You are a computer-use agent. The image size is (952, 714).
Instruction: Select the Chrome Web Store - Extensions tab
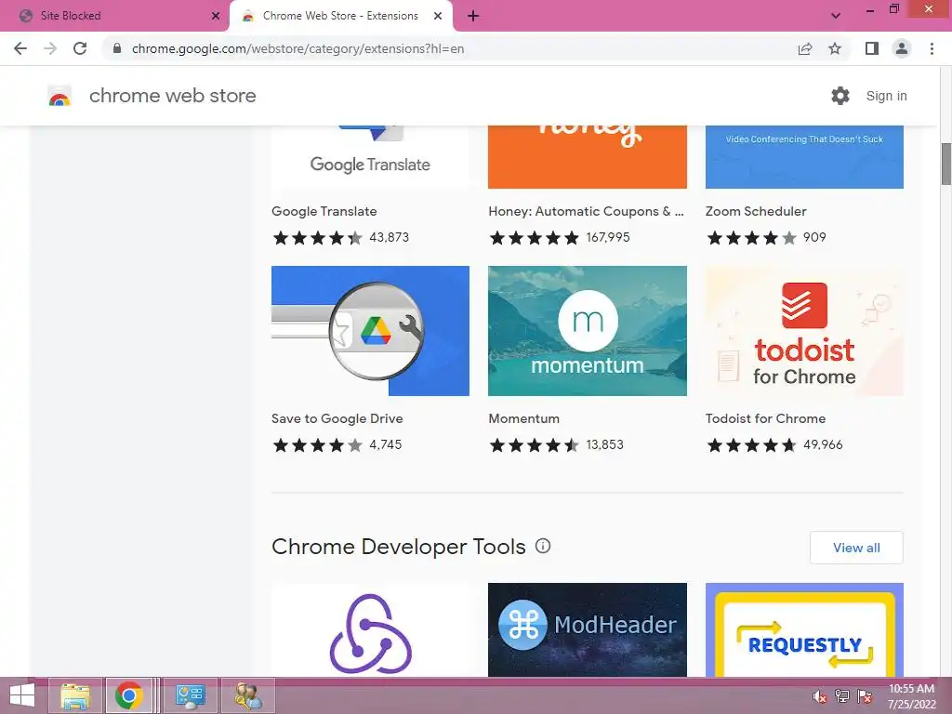[x=340, y=16]
